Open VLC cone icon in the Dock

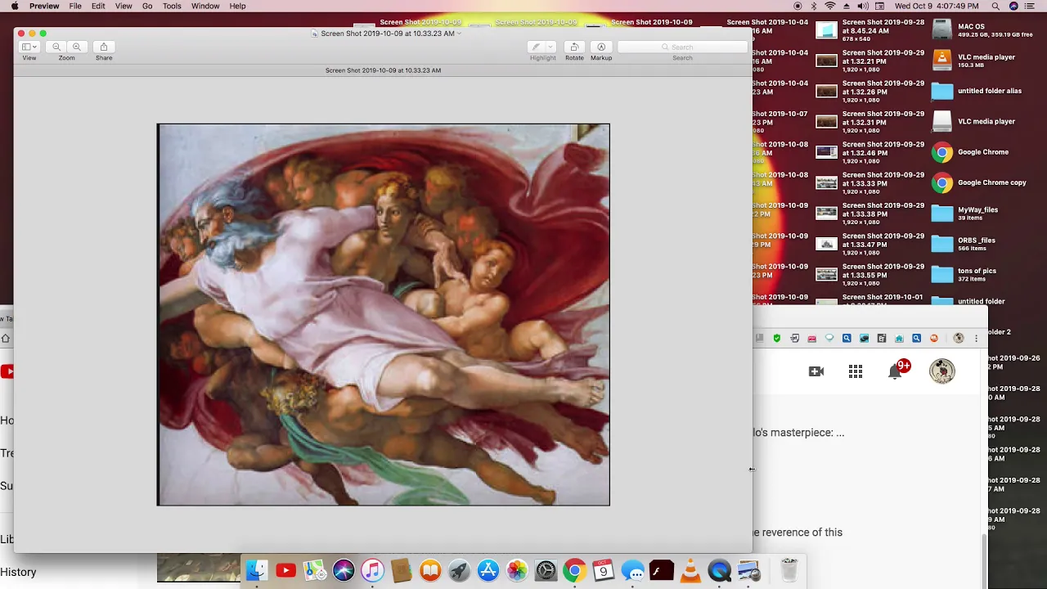coord(690,570)
